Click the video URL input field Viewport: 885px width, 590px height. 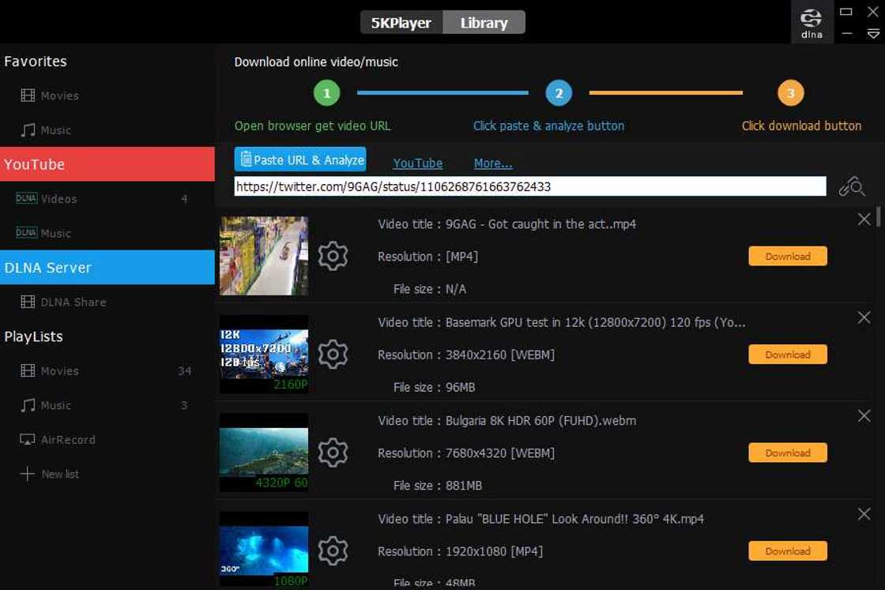tap(529, 187)
